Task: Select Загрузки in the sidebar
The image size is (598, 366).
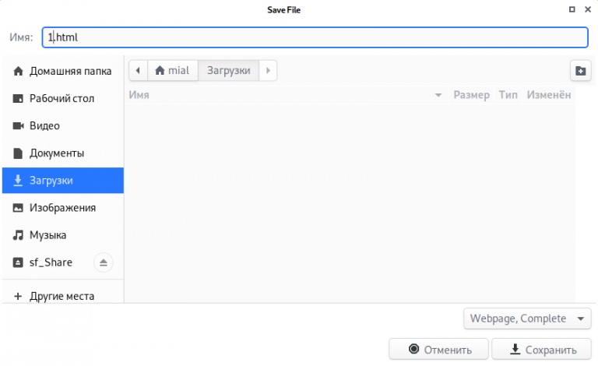Action: [63, 181]
